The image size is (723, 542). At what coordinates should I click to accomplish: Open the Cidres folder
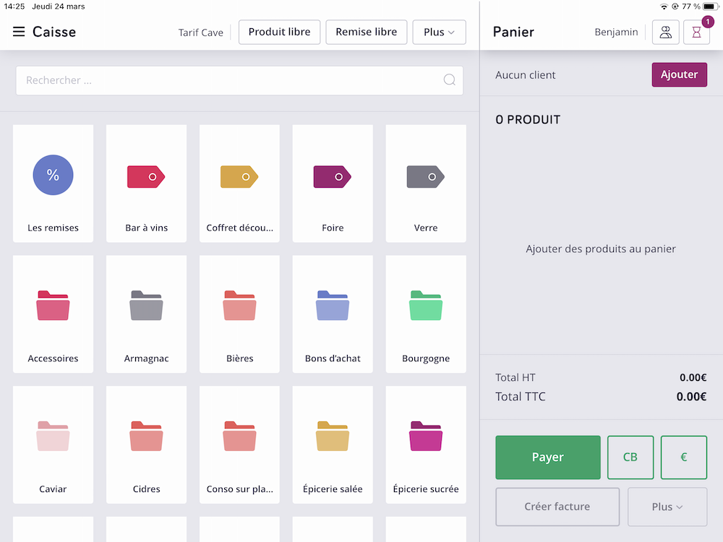point(146,444)
